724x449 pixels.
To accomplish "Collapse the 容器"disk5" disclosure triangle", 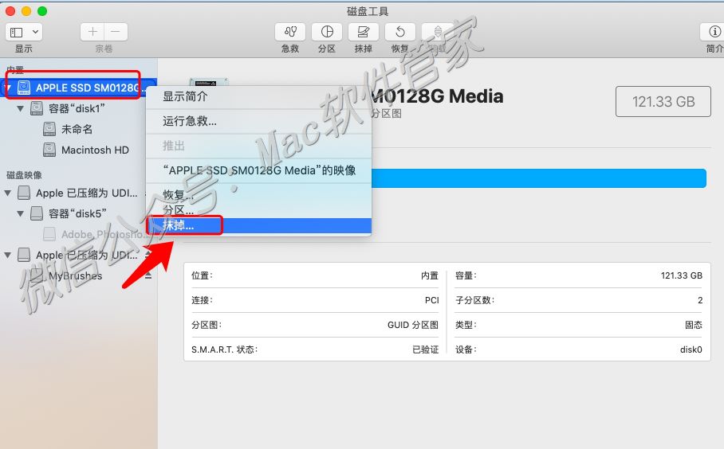I will [x=20, y=214].
